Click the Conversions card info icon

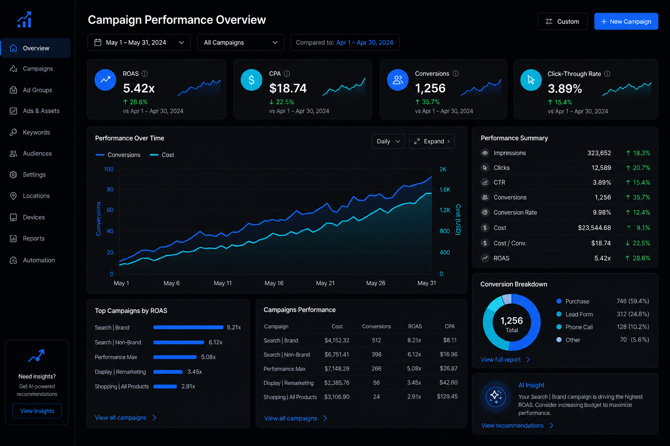point(456,74)
